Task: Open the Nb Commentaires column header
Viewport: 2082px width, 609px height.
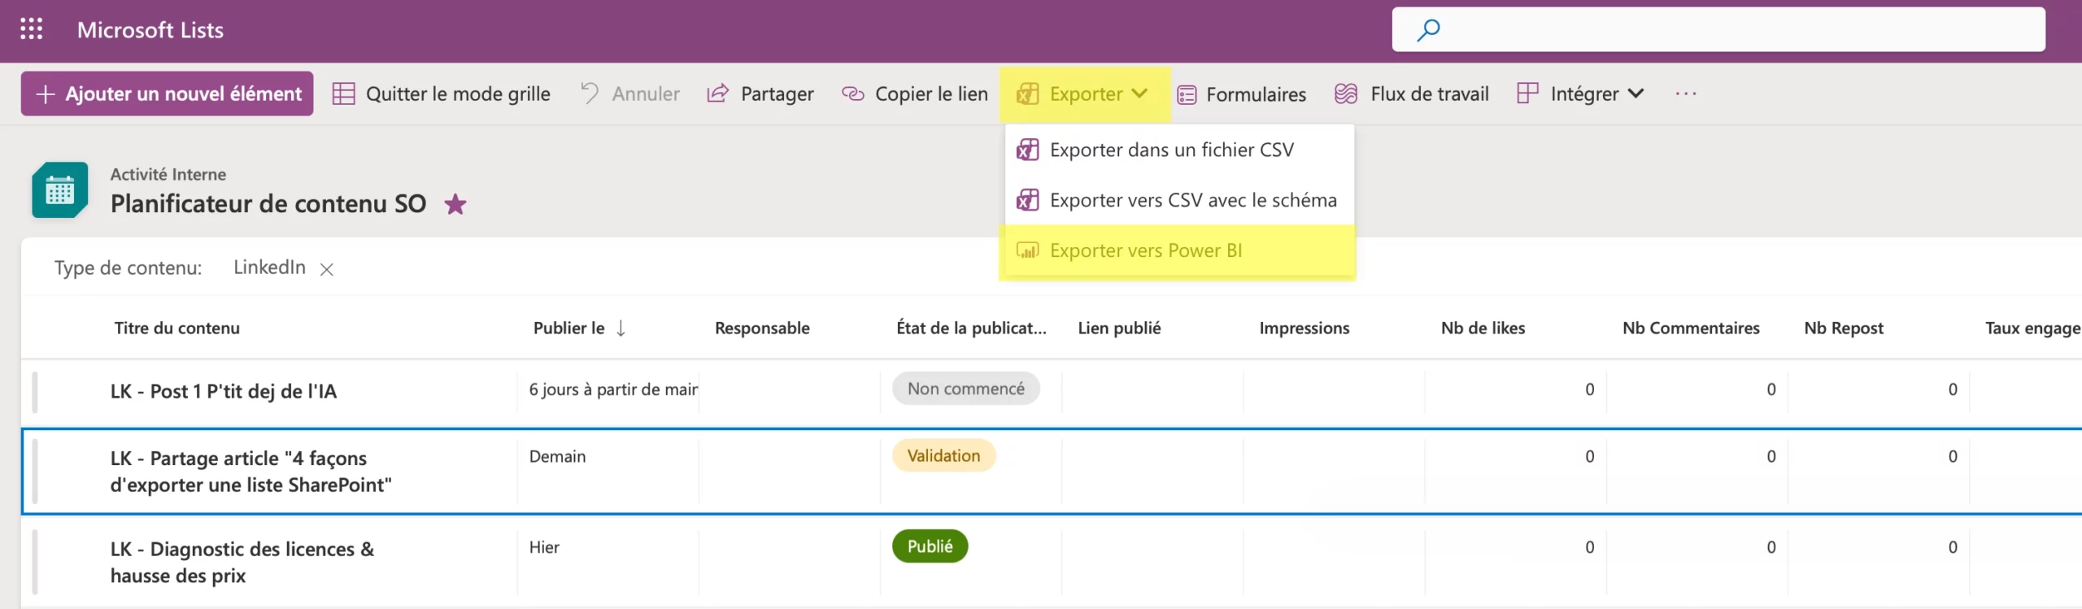Action: click(x=1691, y=328)
